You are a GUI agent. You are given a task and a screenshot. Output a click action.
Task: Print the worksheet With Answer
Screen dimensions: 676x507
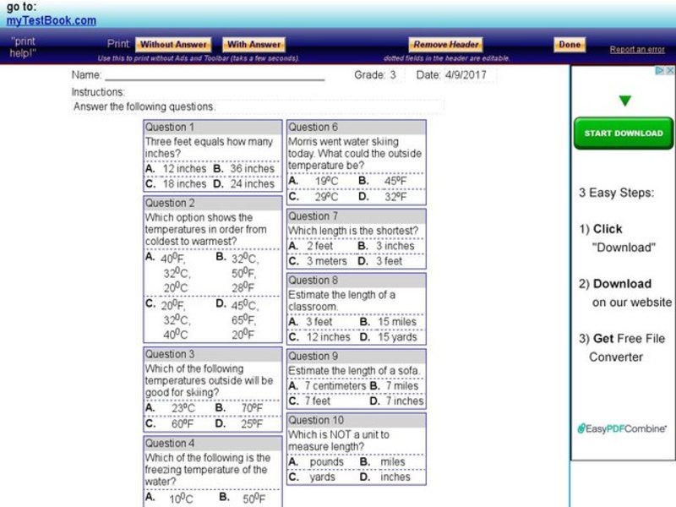tap(253, 44)
